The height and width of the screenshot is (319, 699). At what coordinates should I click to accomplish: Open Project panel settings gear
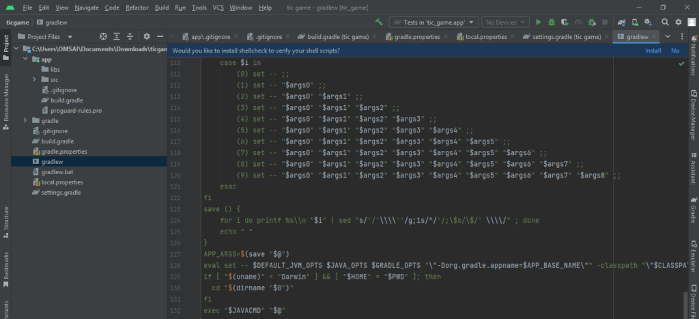tap(146, 36)
